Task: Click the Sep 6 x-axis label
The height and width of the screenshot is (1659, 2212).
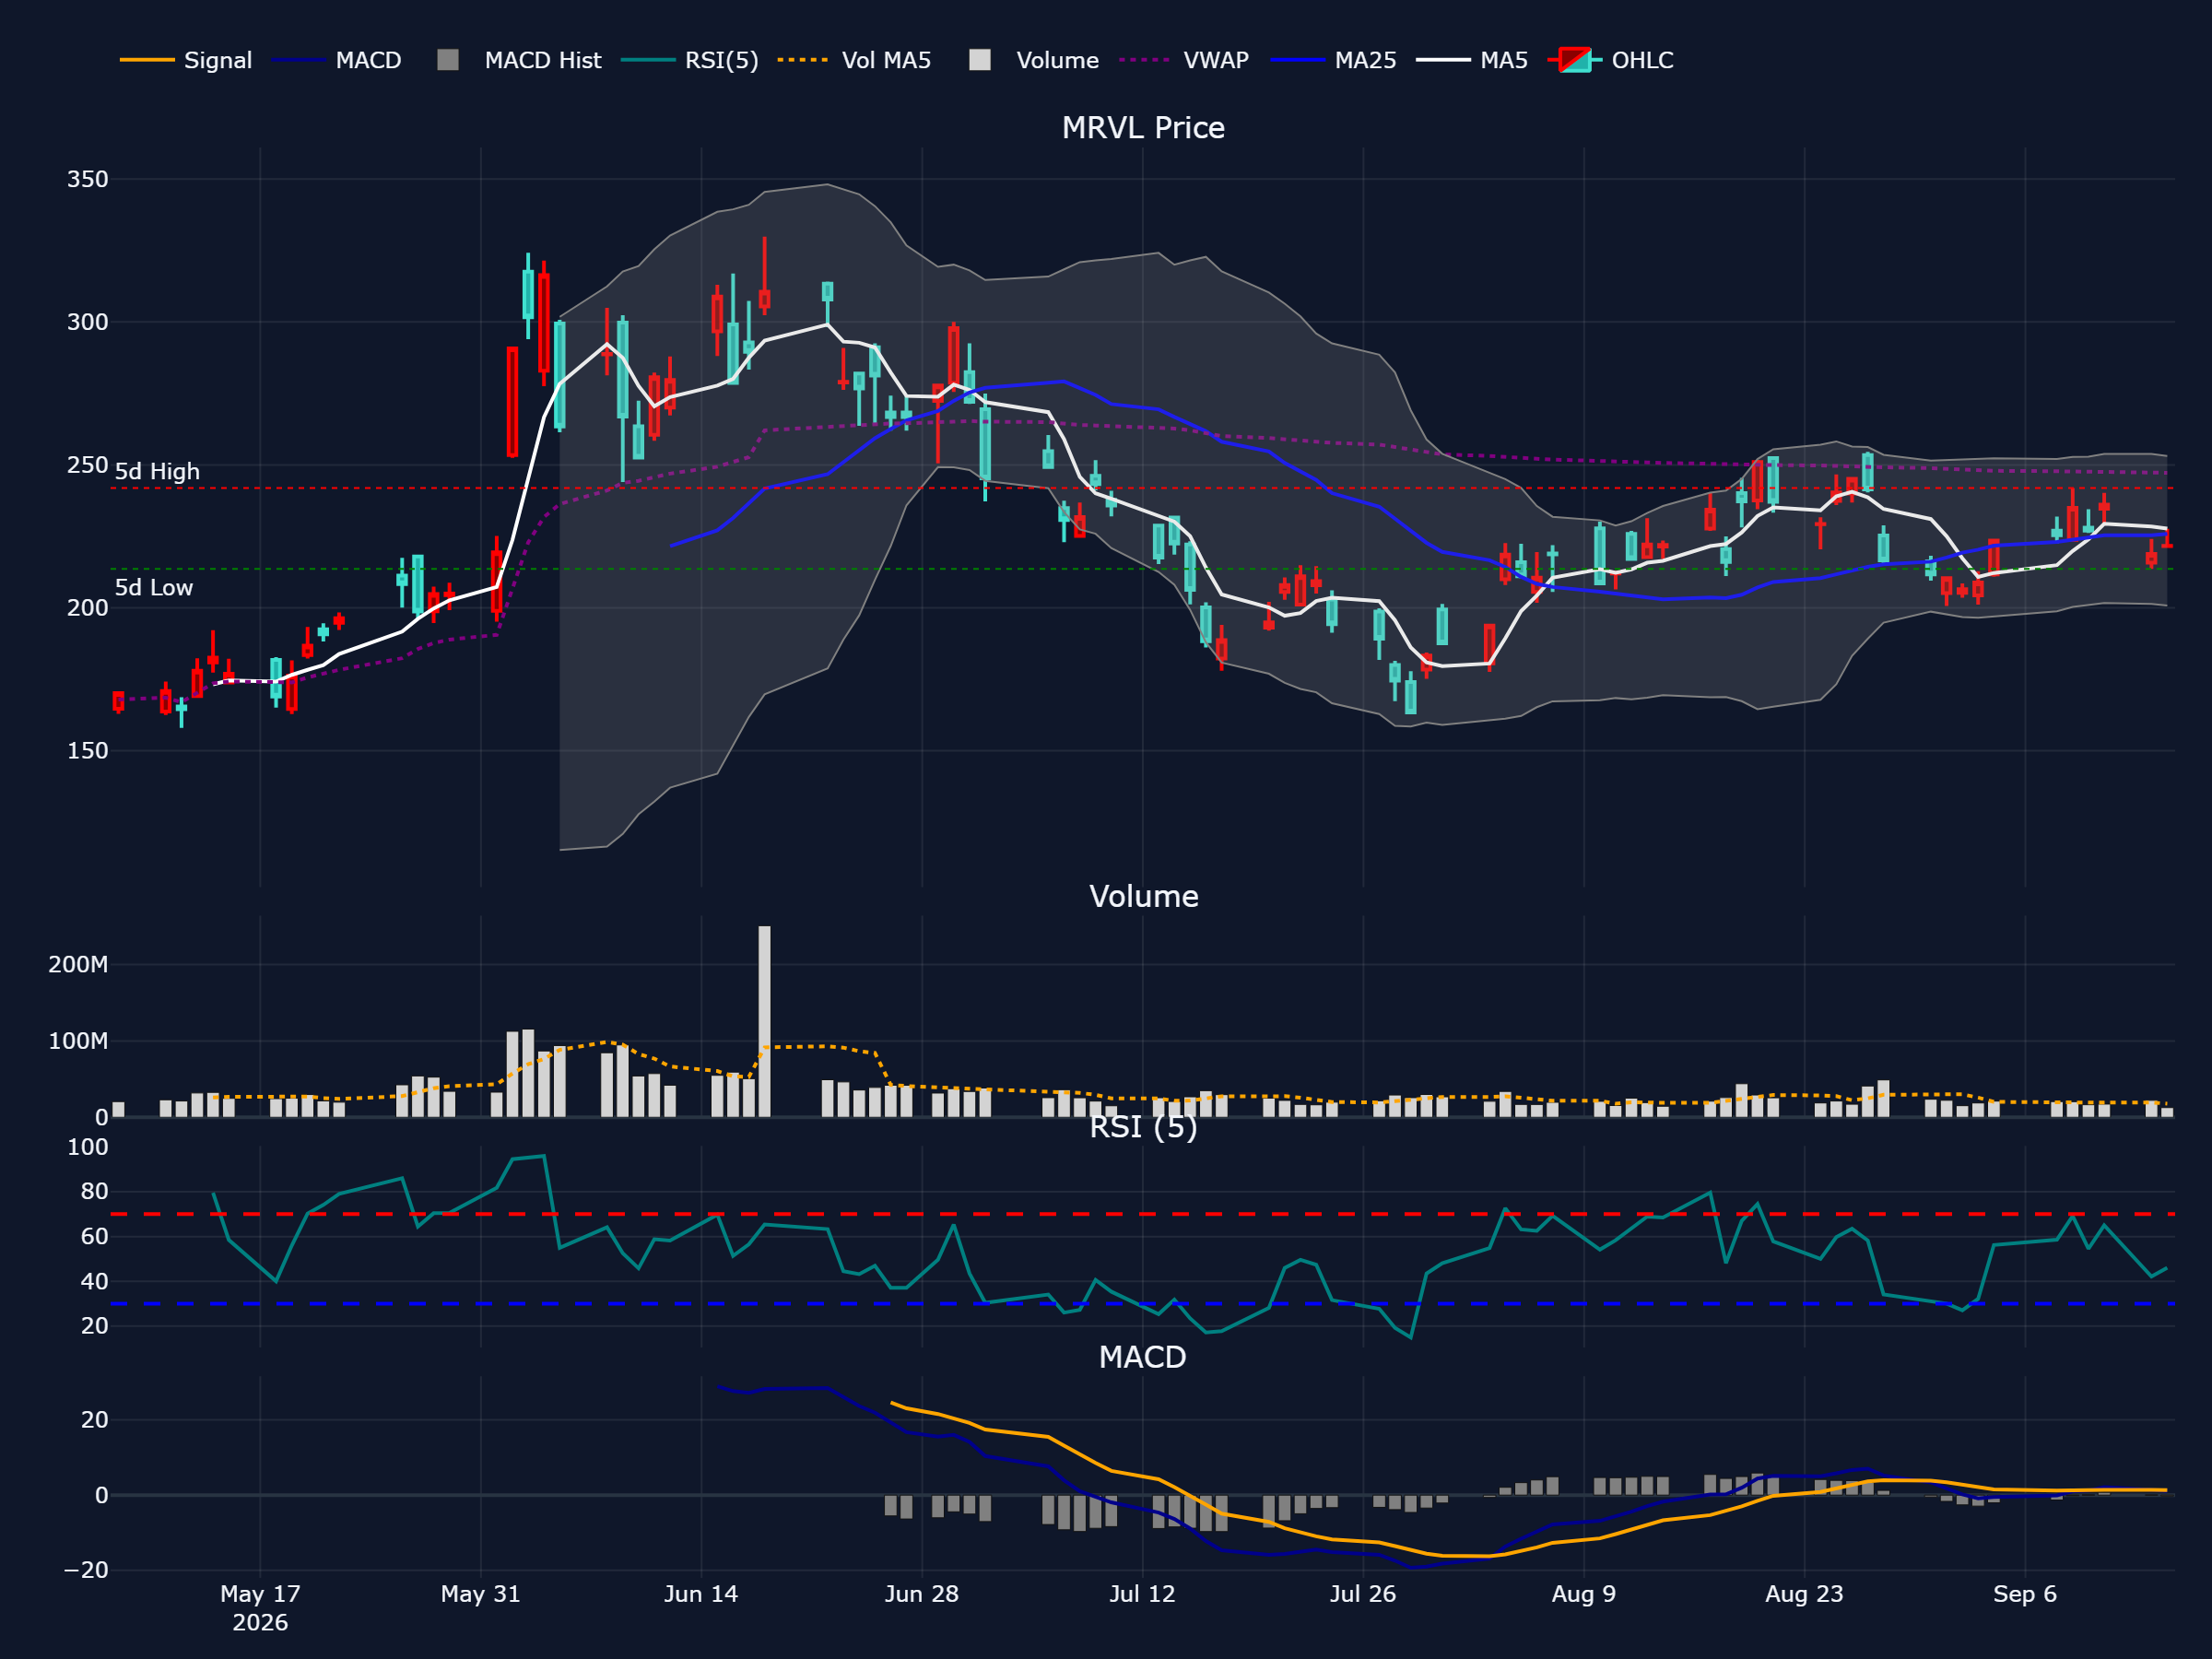Action: pos(2025,1594)
